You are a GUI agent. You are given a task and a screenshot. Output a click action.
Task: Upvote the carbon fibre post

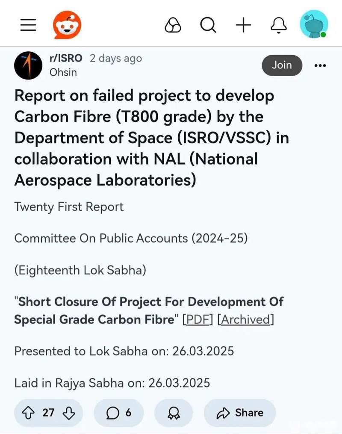click(28, 413)
